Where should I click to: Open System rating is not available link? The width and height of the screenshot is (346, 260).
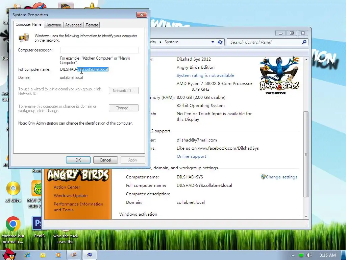pos(205,75)
